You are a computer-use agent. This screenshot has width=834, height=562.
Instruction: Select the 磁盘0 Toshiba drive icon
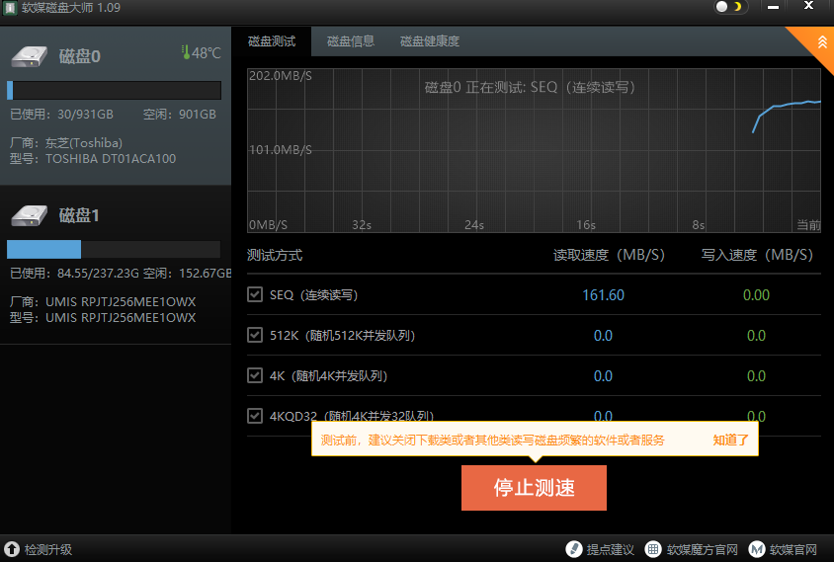click(30, 56)
